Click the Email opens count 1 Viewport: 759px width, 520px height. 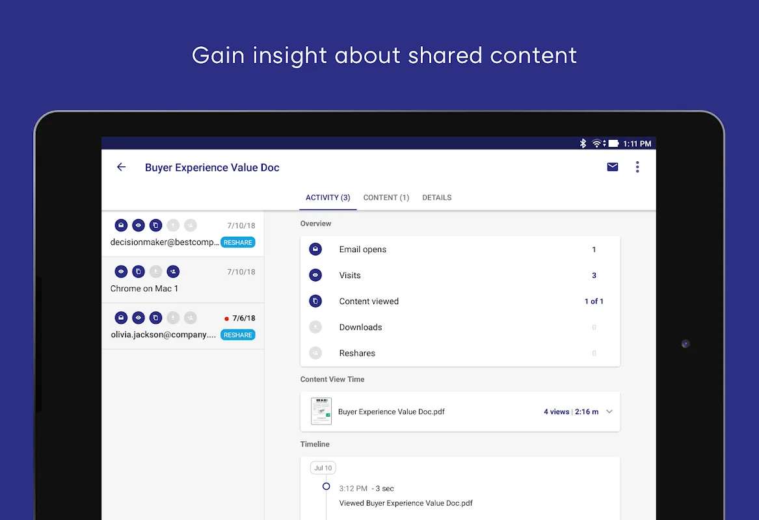click(594, 250)
